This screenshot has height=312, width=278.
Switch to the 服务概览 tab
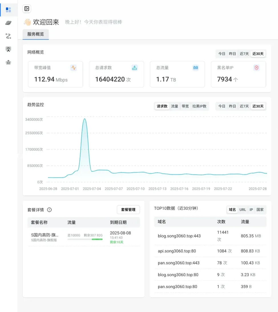click(35, 34)
